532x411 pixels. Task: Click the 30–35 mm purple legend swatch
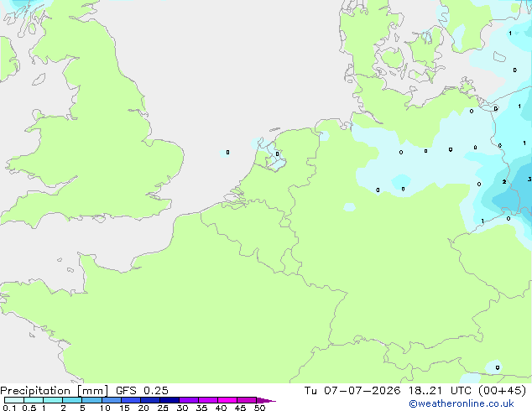coord(189,400)
